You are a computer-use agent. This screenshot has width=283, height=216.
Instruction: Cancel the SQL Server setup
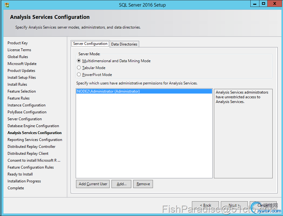(263, 205)
